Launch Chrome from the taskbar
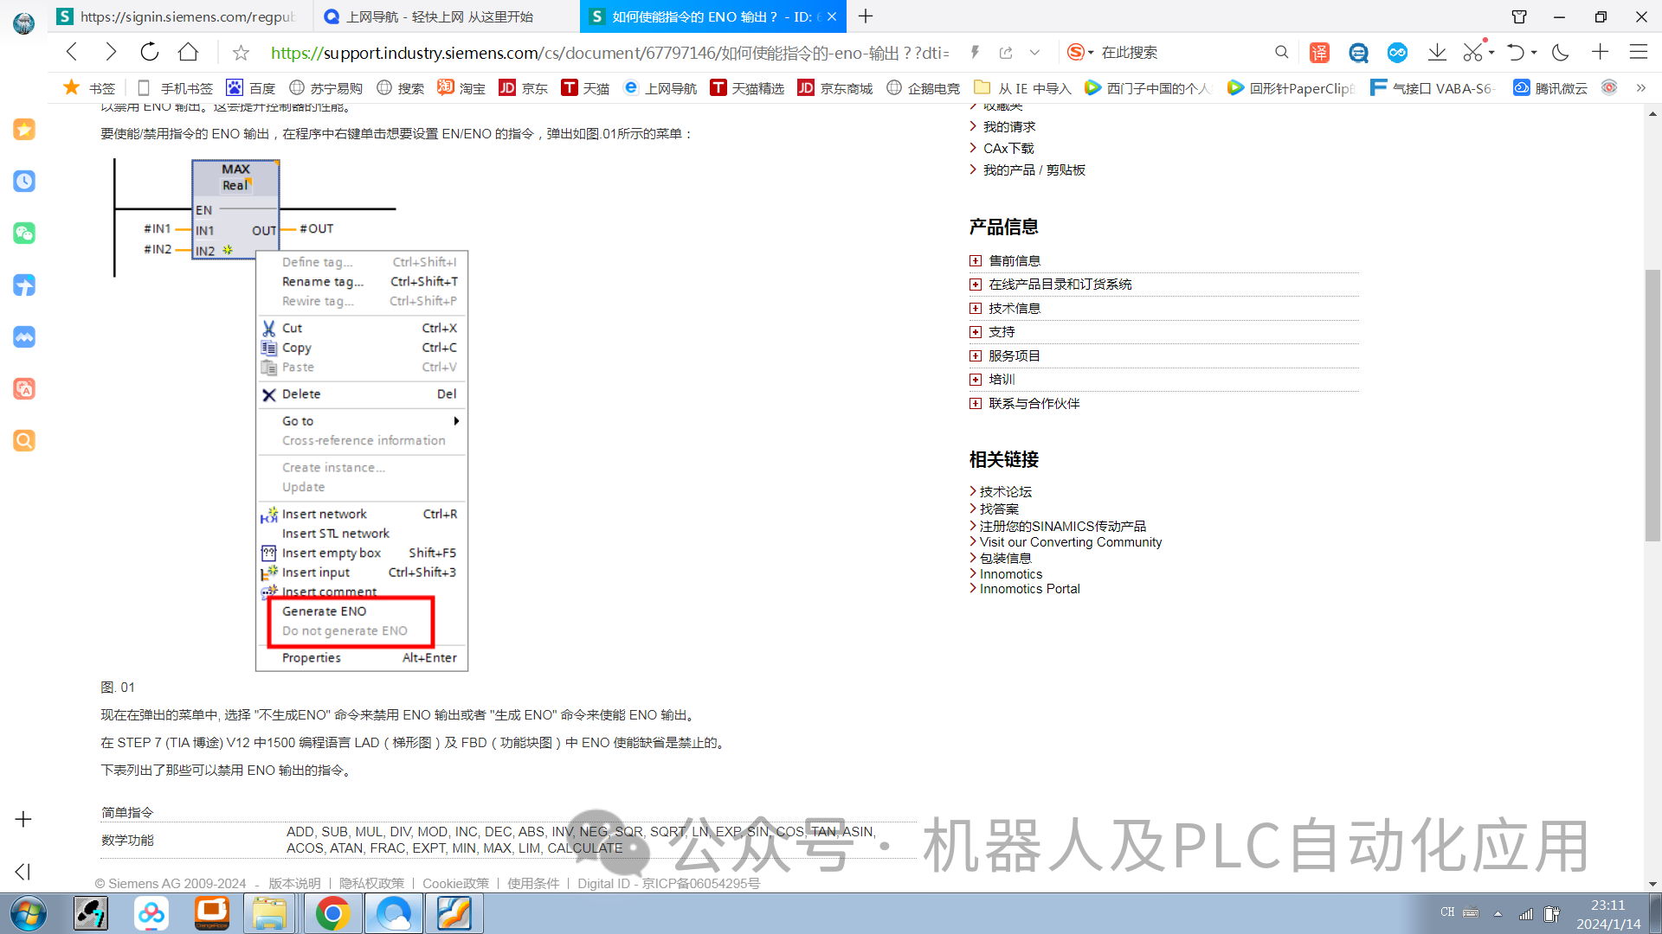1662x934 pixels. 332,913
